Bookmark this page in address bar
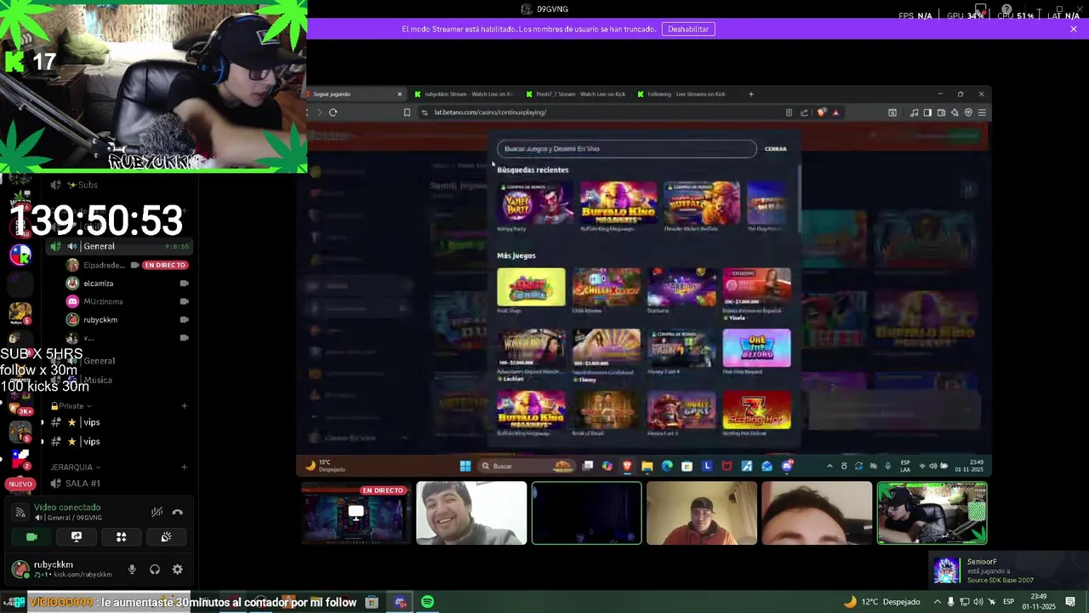 click(x=407, y=112)
